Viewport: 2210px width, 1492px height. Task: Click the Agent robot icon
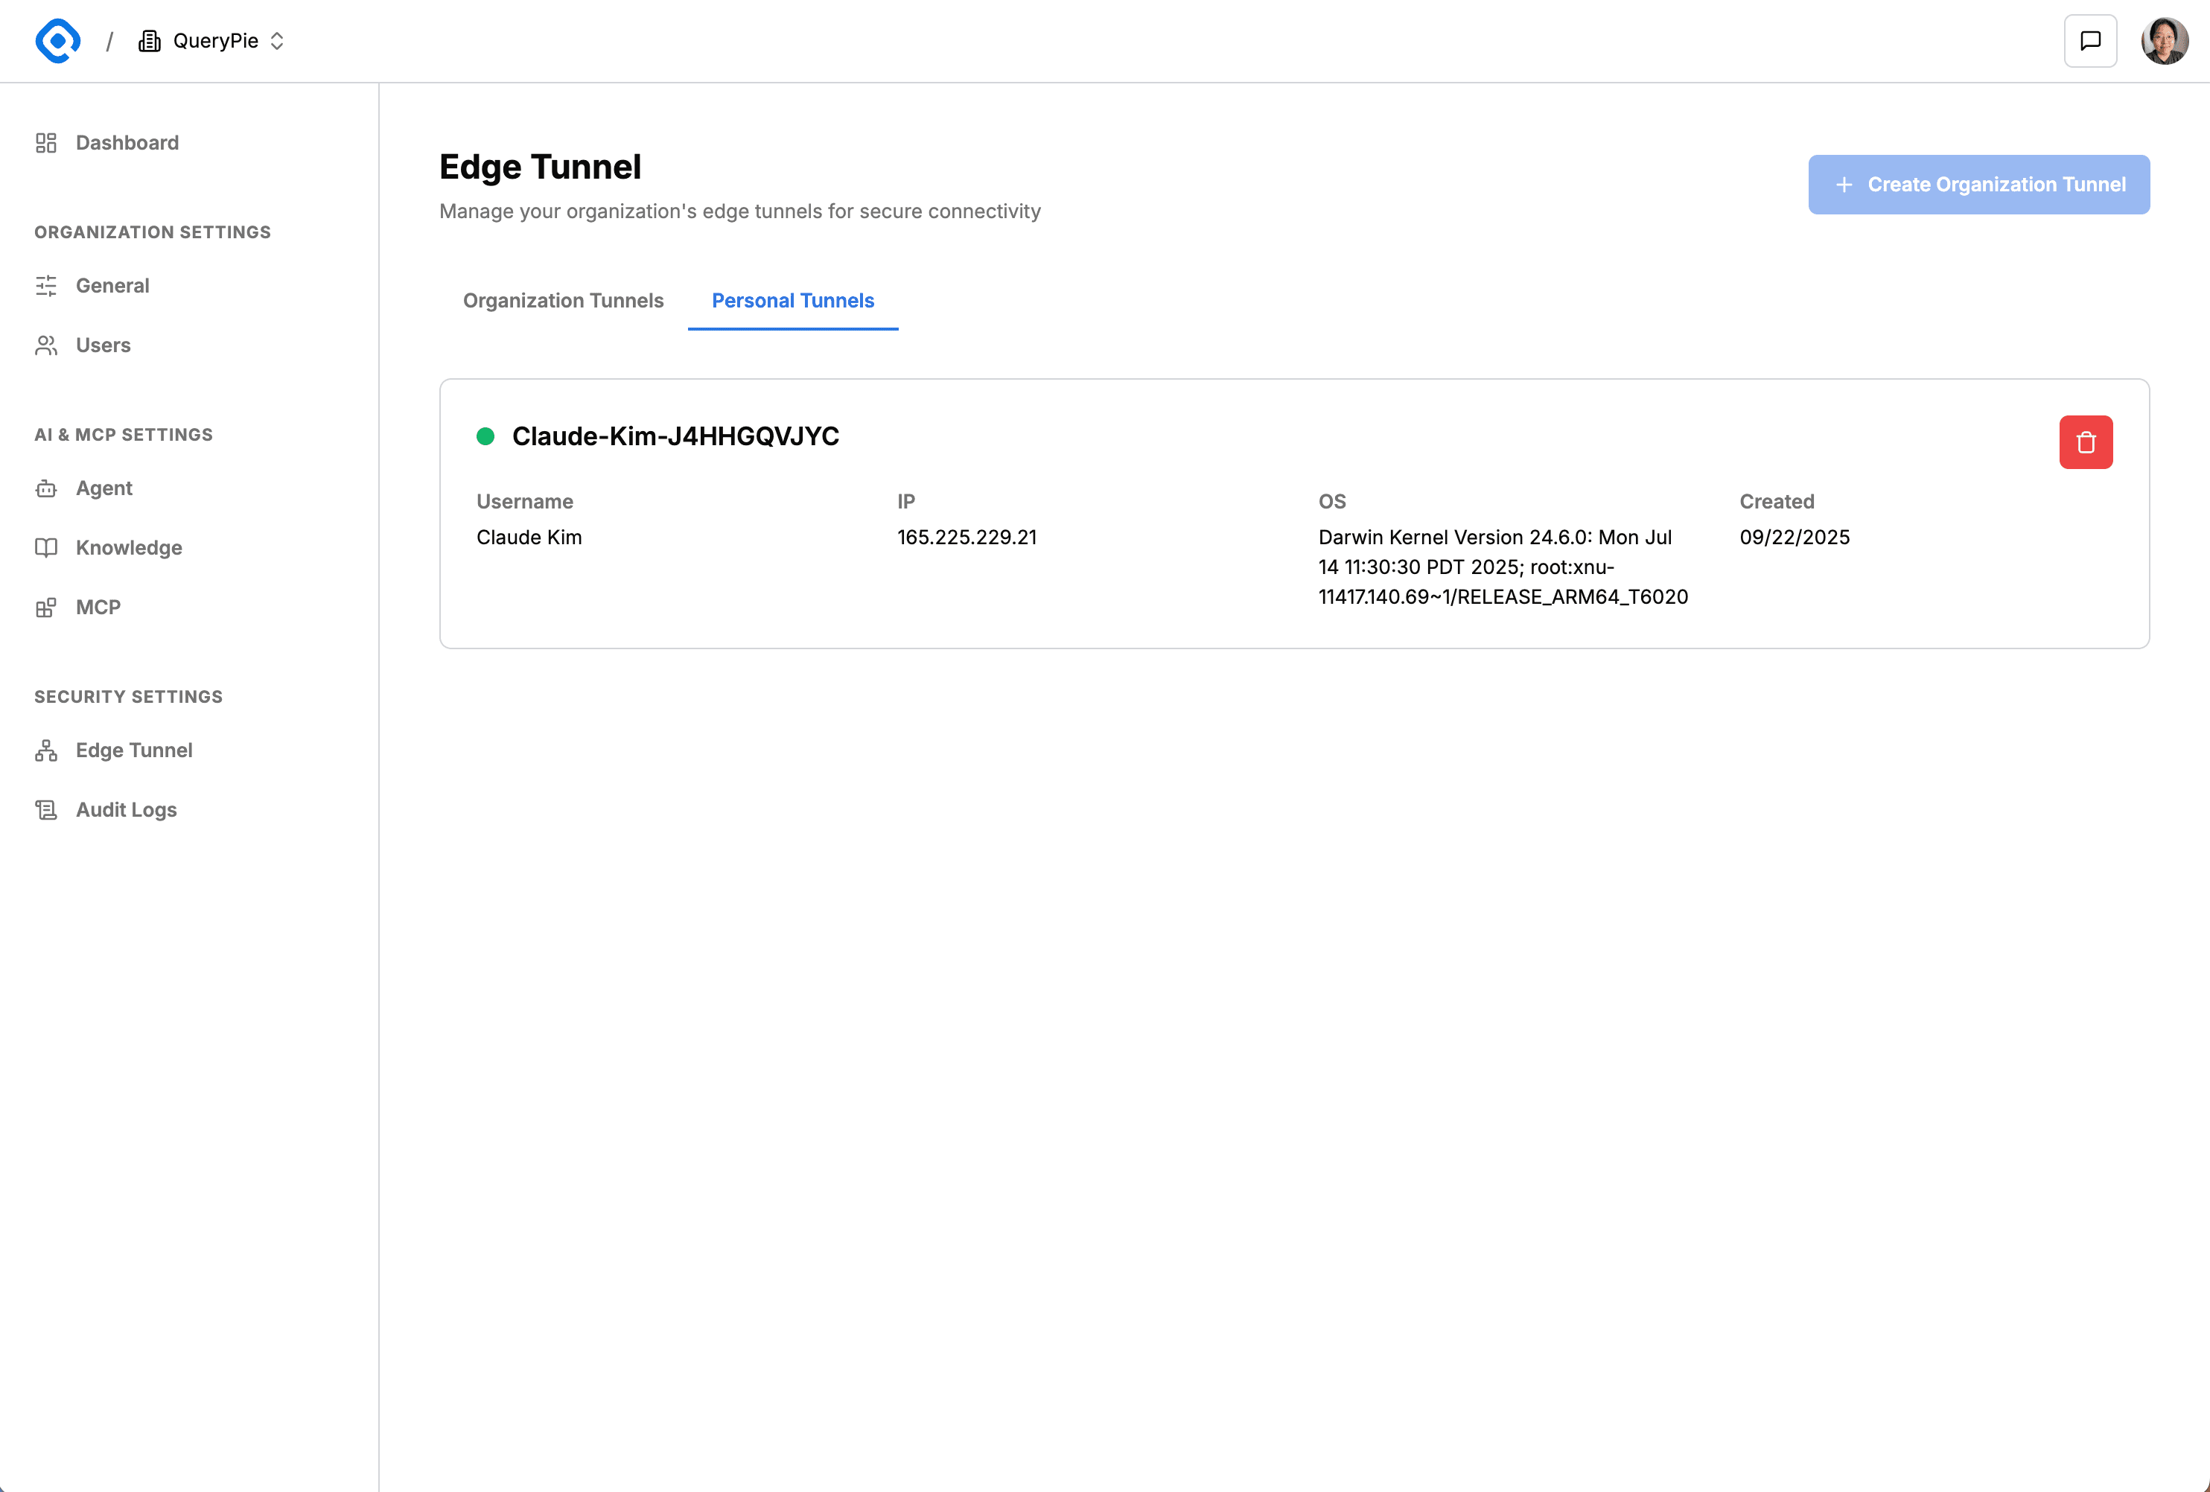coord(45,488)
